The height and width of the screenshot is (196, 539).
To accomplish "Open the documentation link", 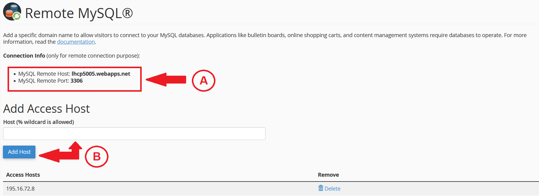I will [76, 42].
